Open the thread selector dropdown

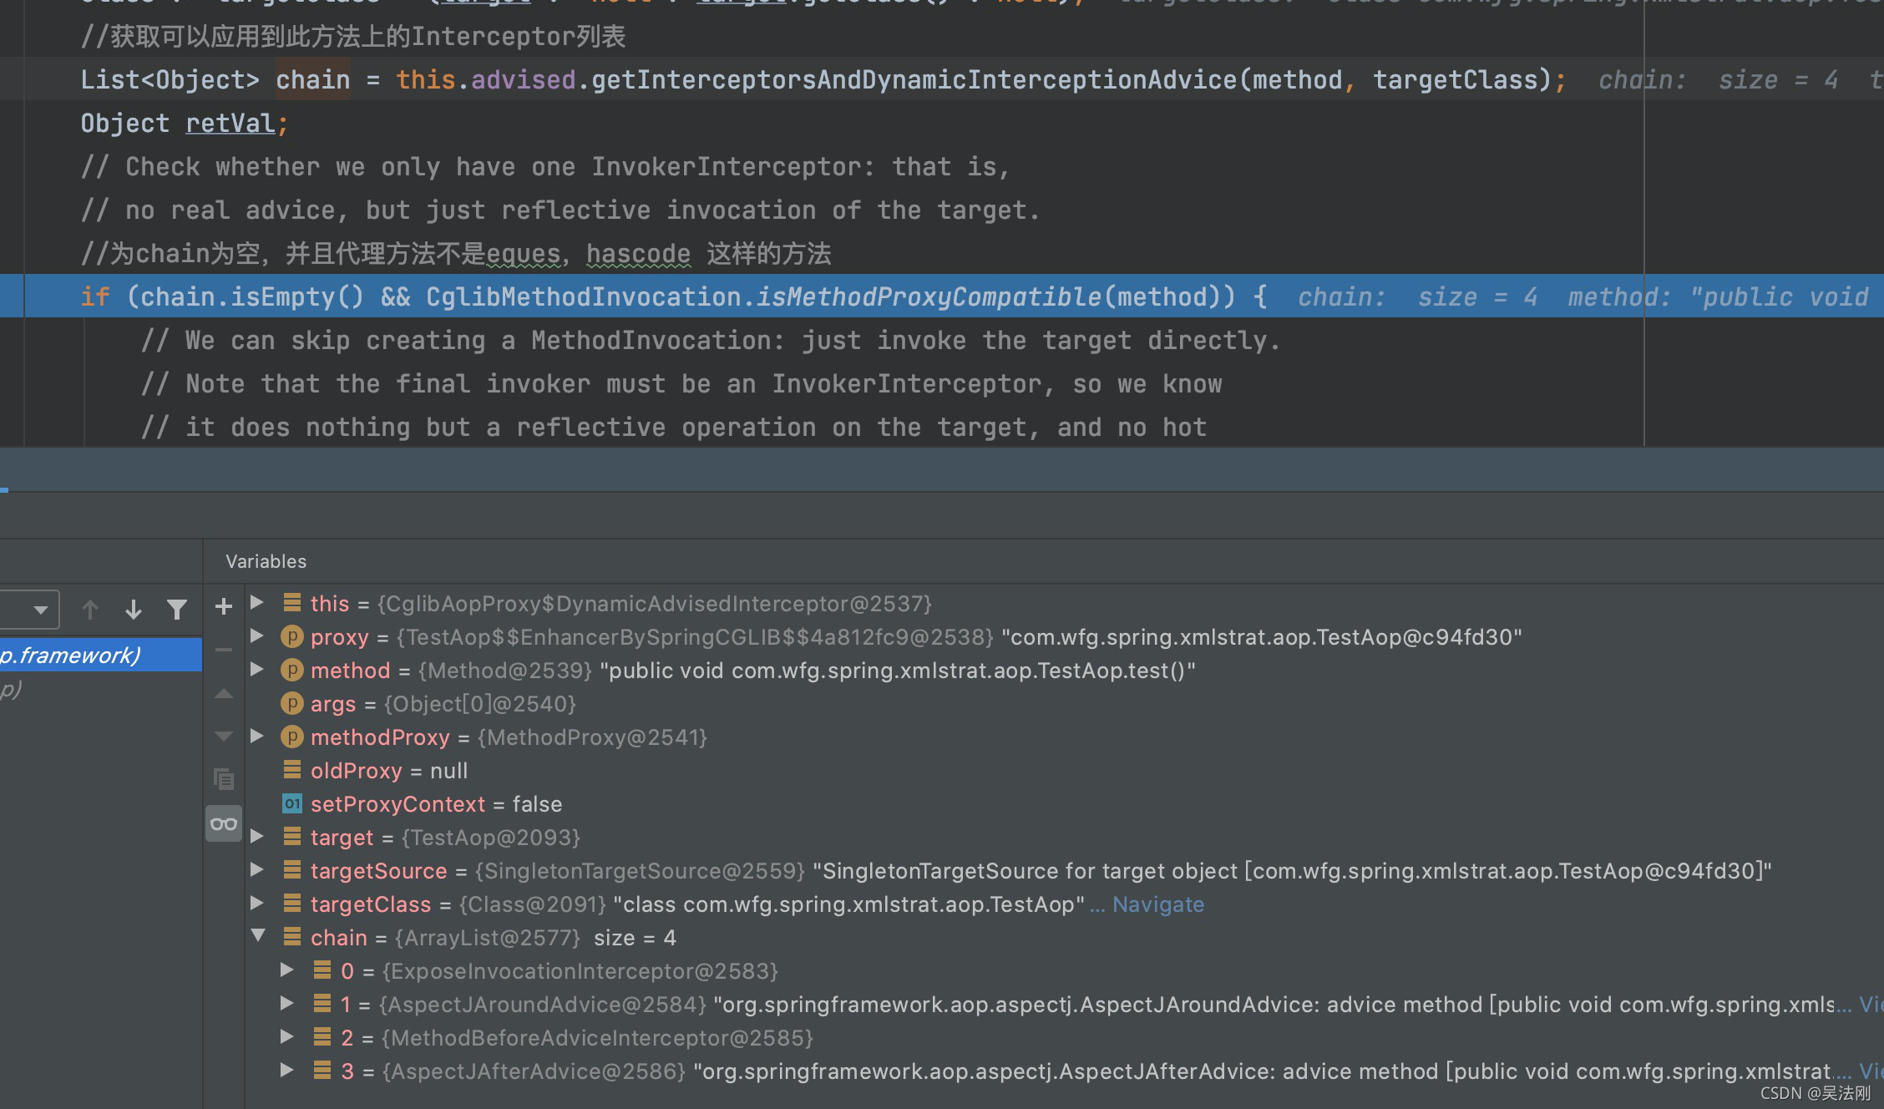(x=38, y=610)
